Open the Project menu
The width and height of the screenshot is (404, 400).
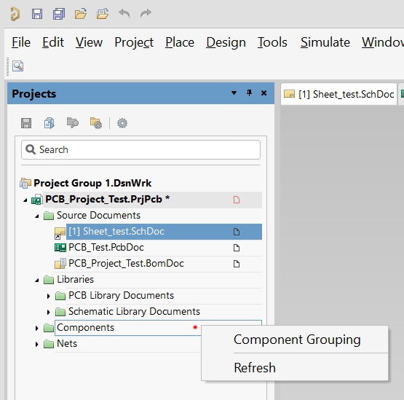coord(134,42)
